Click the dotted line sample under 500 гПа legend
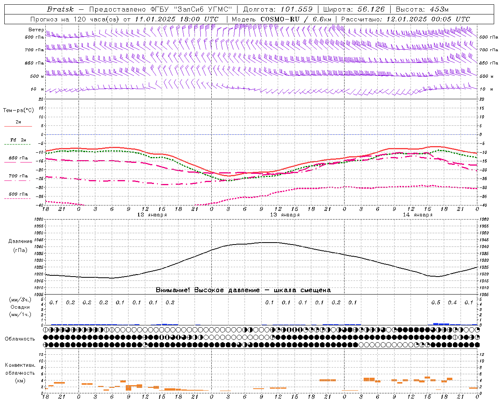500x400 pixels. point(18,198)
